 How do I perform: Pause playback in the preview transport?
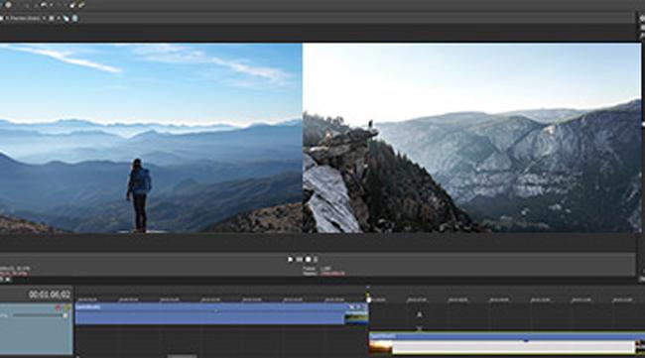coord(299,260)
